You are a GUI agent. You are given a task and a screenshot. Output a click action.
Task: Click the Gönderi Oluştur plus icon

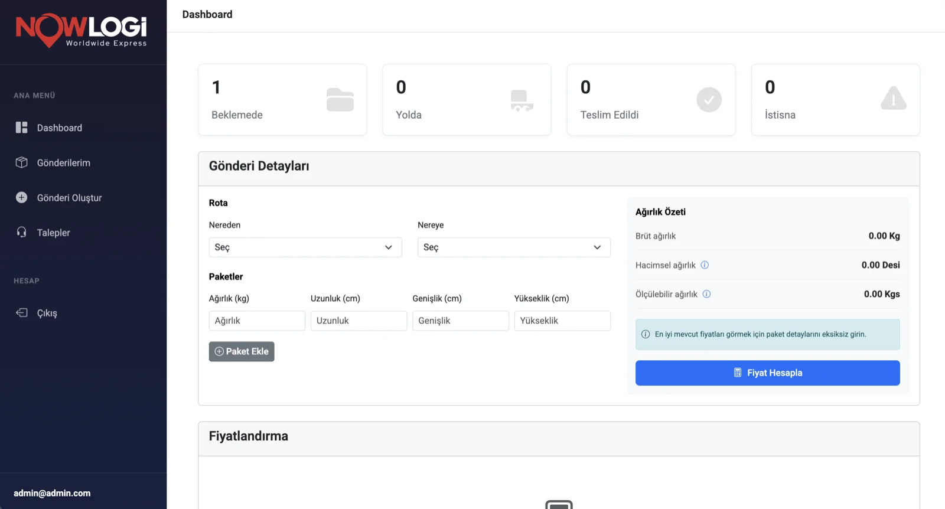click(22, 197)
